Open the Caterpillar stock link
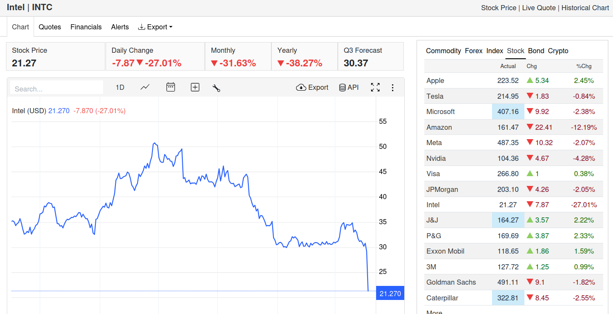This screenshot has width=613, height=314. click(x=442, y=298)
